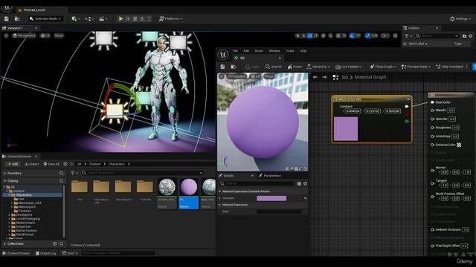Click the Base Color input pin
The width and height of the screenshot is (476, 267).
(x=433, y=102)
